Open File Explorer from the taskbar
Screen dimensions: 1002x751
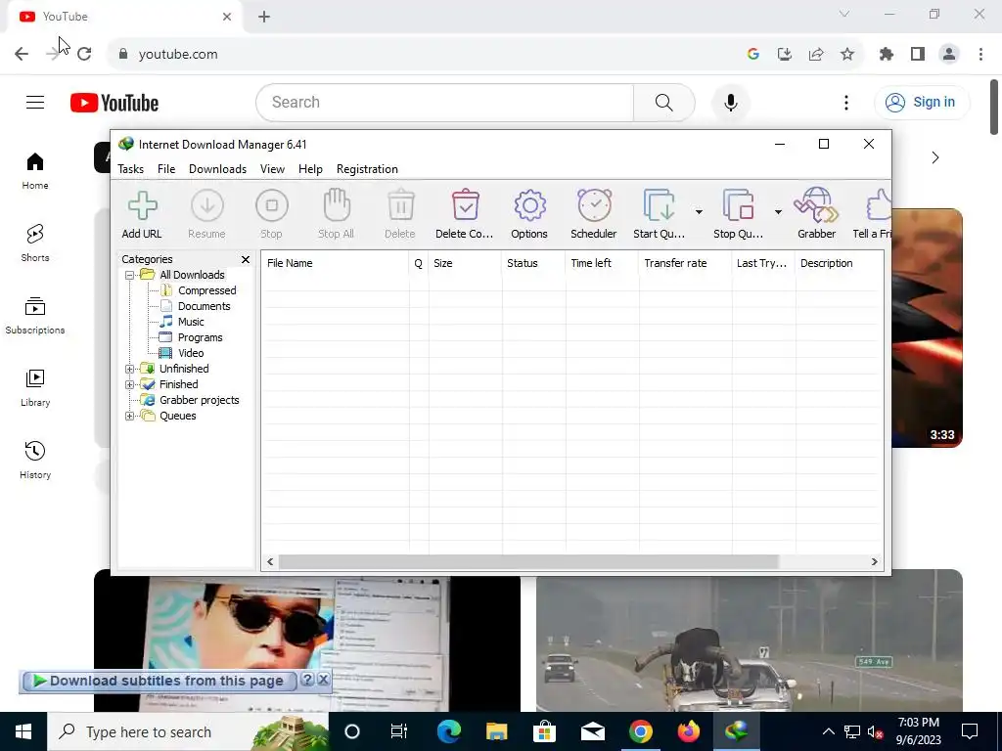click(x=496, y=731)
